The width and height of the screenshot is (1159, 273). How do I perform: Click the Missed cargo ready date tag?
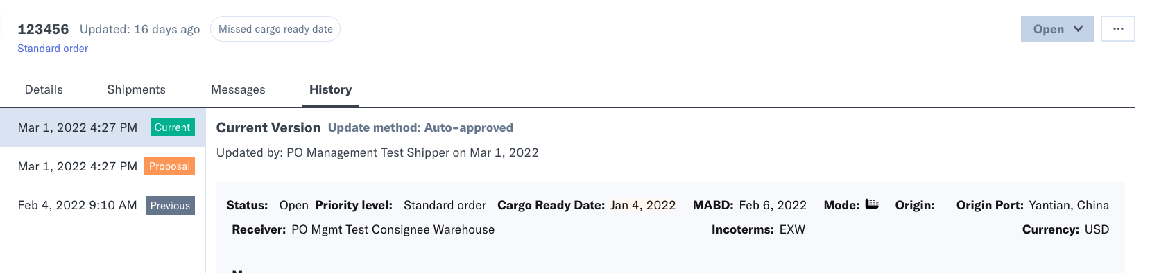[x=275, y=29]
